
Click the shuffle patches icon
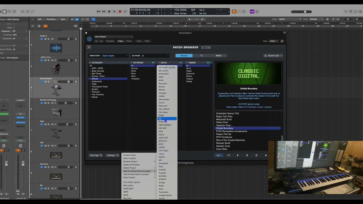[228, 155]
